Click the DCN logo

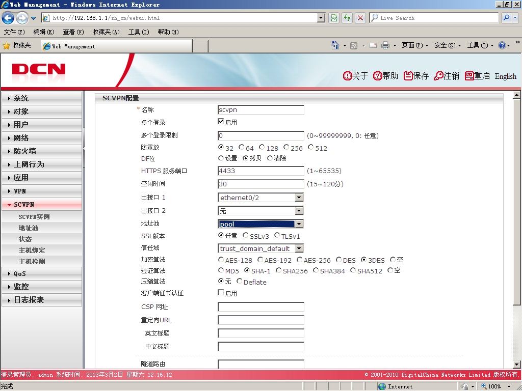point(39,69)
